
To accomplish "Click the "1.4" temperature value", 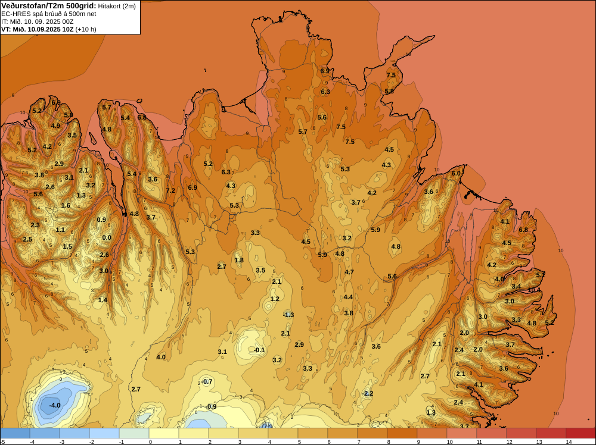I will click(103, 300).
